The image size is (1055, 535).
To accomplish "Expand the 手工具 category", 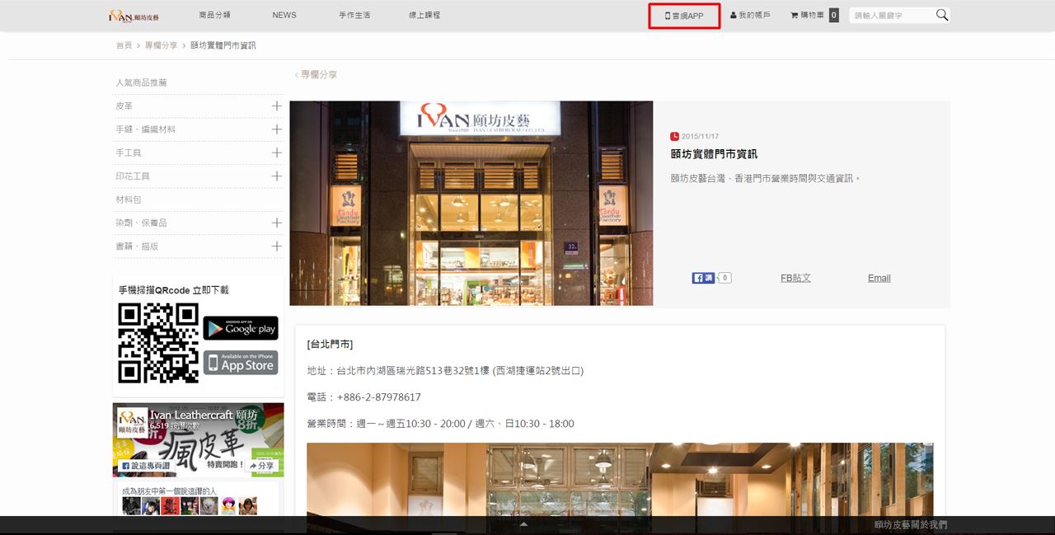I will (276, 153).
